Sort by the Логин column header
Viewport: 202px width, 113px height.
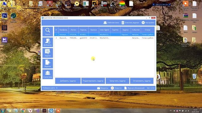click(x=74, y=30)
